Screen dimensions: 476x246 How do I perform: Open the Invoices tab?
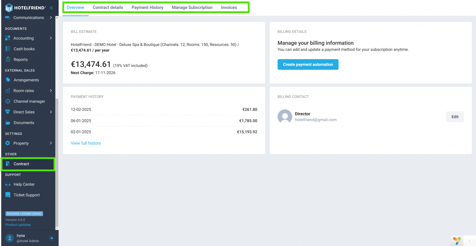tap(229, 7)
